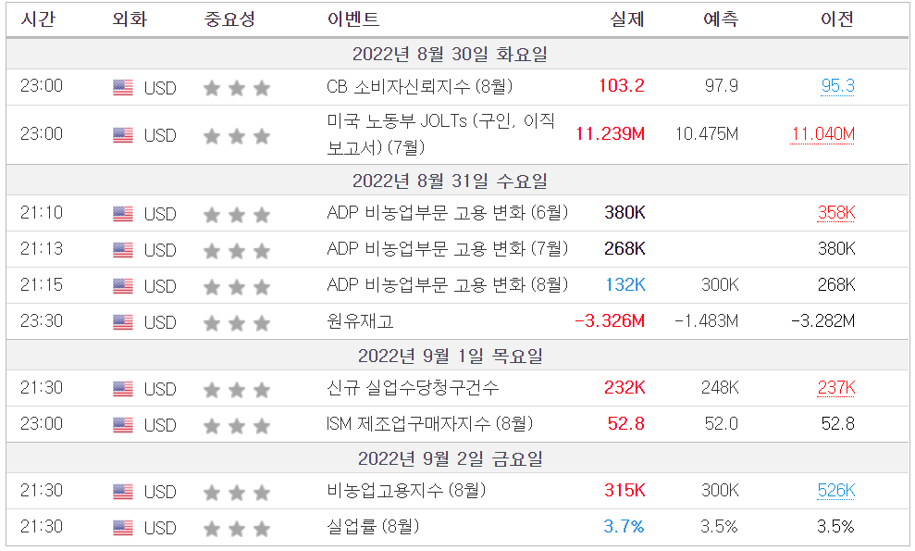Select the 2022년 9월 2일 금요일 date row

pos(457,458)
